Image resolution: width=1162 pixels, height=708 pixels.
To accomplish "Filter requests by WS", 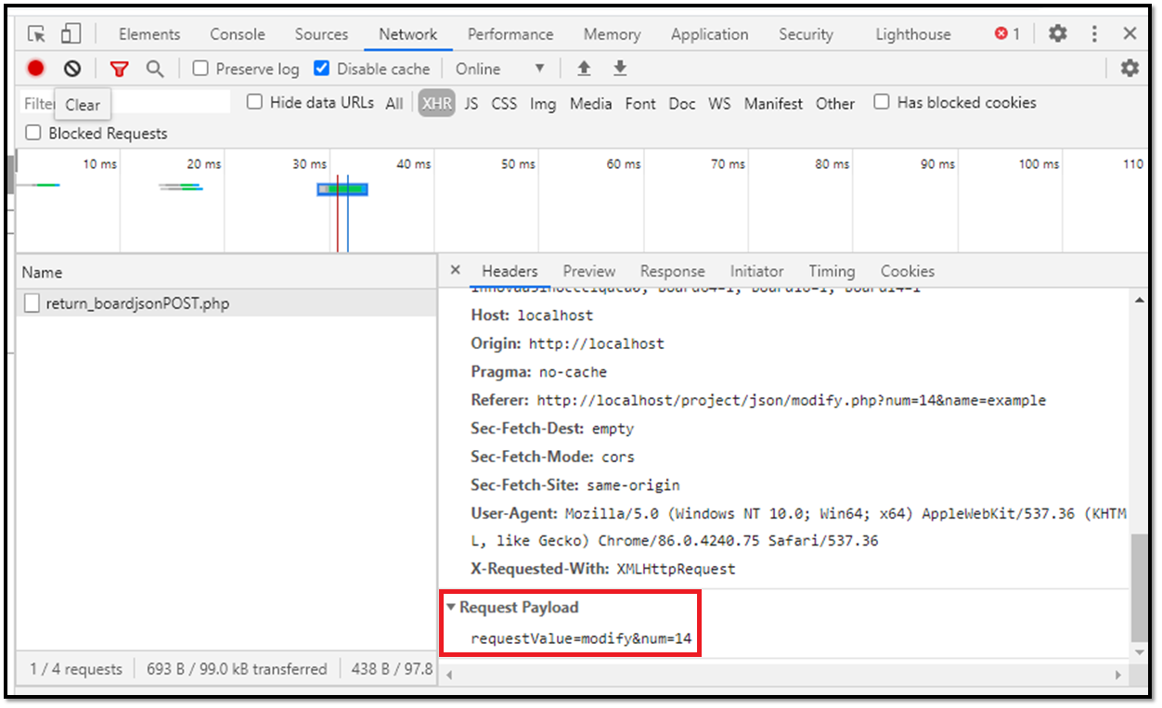I will 719,104.
